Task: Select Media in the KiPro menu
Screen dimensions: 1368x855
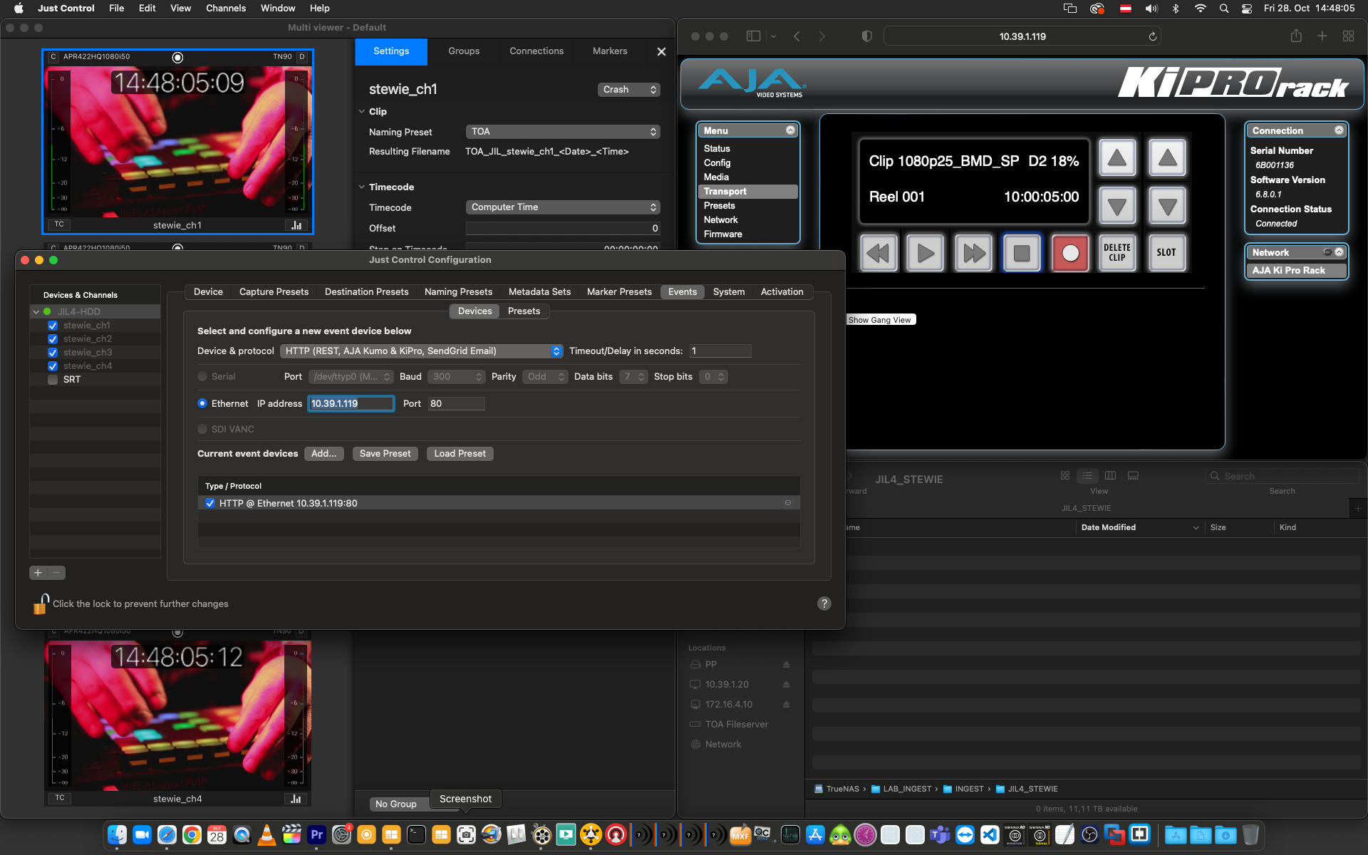Action: [716, 177]
